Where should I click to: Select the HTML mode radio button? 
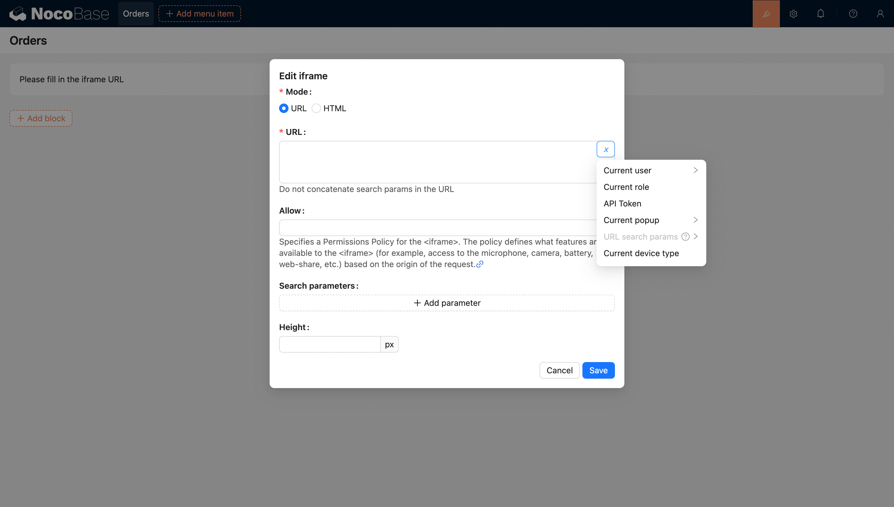click(316, 108)
